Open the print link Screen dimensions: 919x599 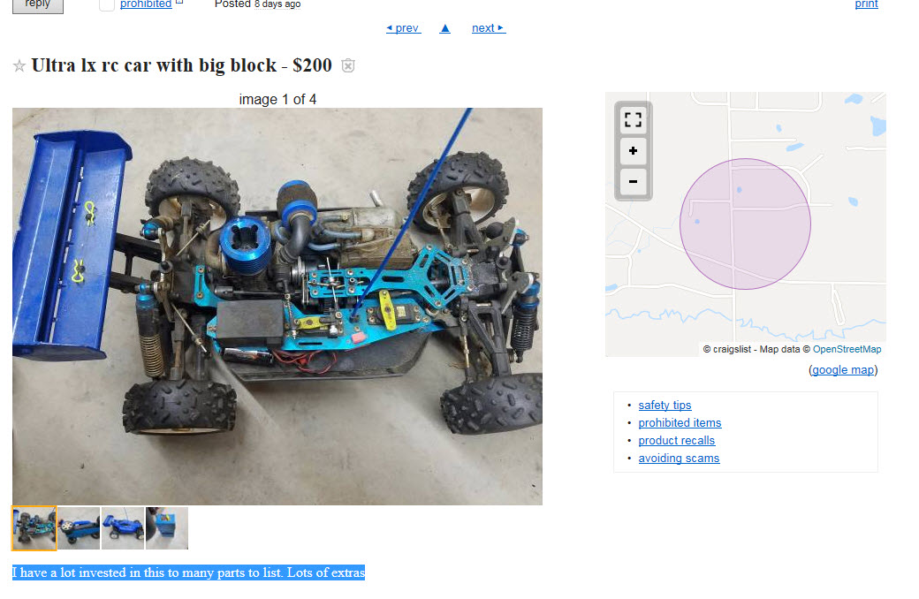pos(866,4)
